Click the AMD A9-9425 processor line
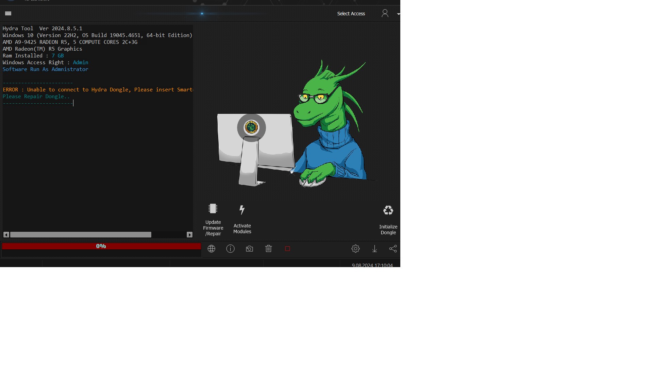This screenshot has height=367, width=653. pyautogui.click(x=70, y=42)
